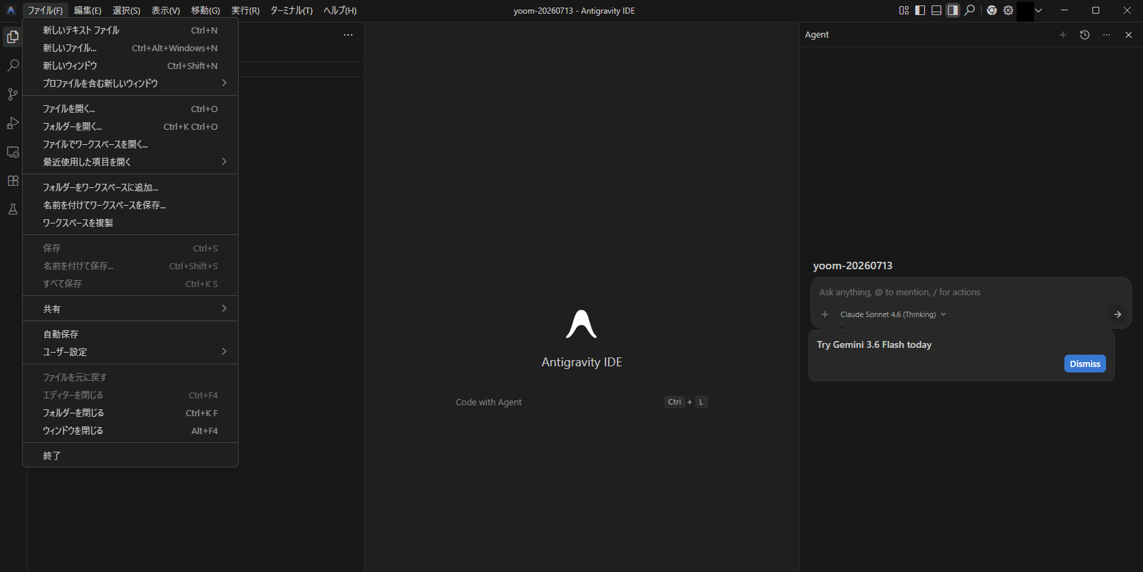Open the Customize Layout control
This screenshot has width=1143, height=572.
[x=904, y=10]
